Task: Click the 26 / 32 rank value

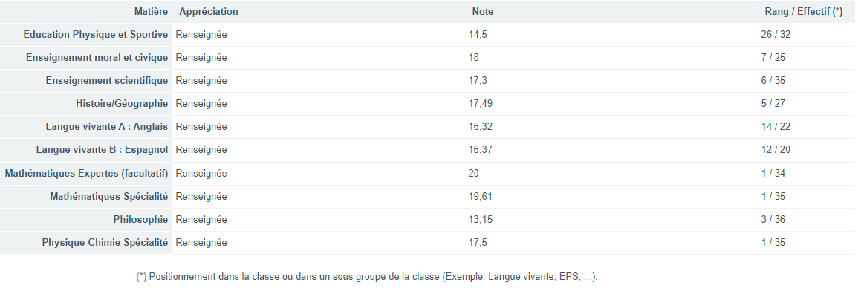Action: [776, 35]
